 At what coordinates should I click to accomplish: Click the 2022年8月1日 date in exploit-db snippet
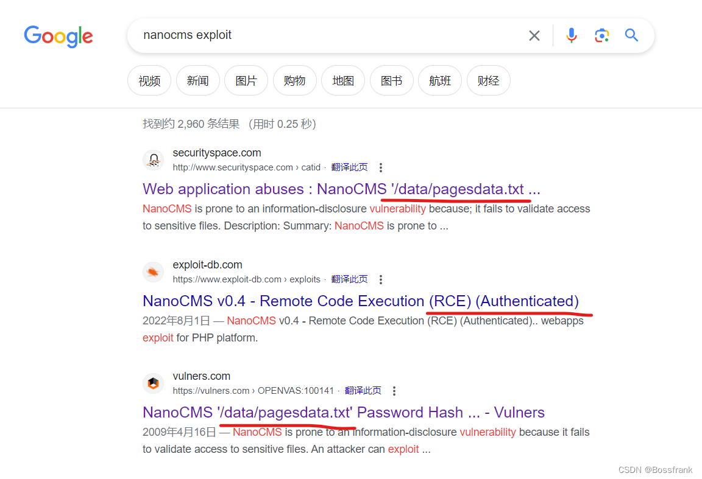176,321
